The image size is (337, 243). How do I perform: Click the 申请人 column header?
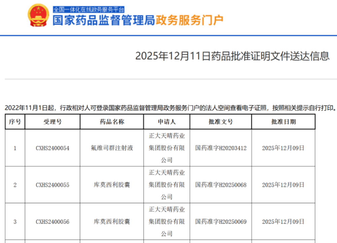click(167, 122)
